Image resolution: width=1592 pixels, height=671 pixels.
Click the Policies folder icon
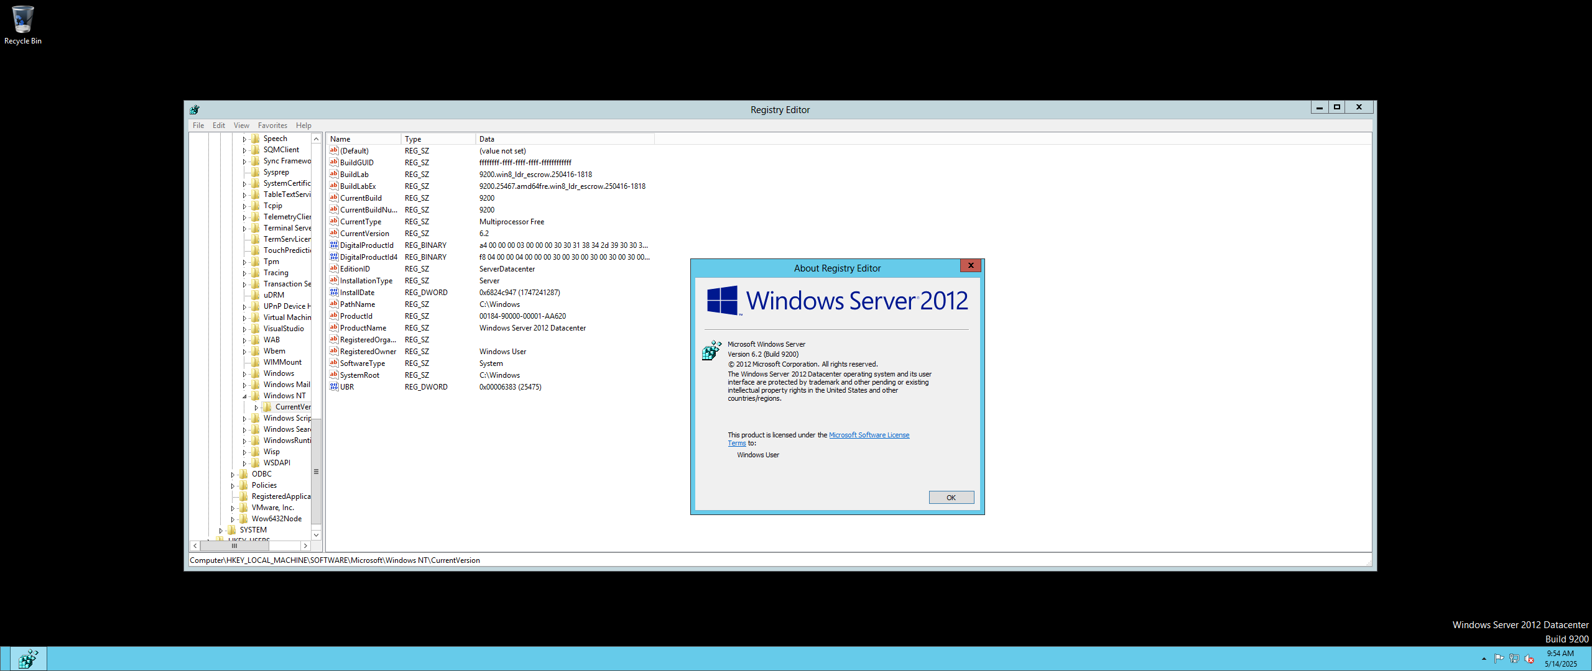pos(244,485)
